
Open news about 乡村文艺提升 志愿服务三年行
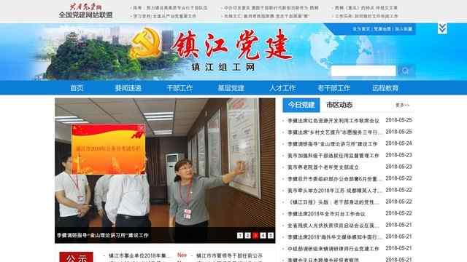coord(334,132)
